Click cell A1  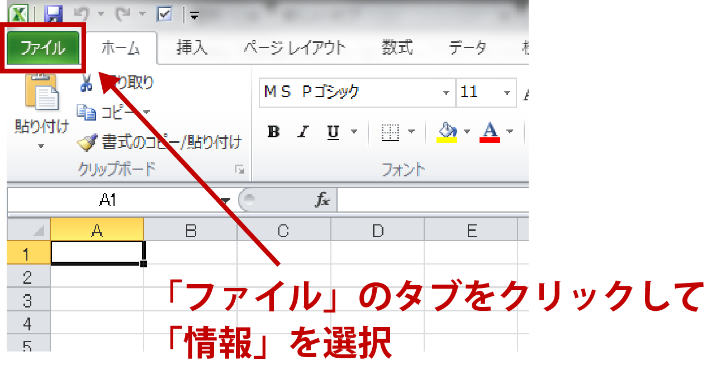click(x=97, y=253)
